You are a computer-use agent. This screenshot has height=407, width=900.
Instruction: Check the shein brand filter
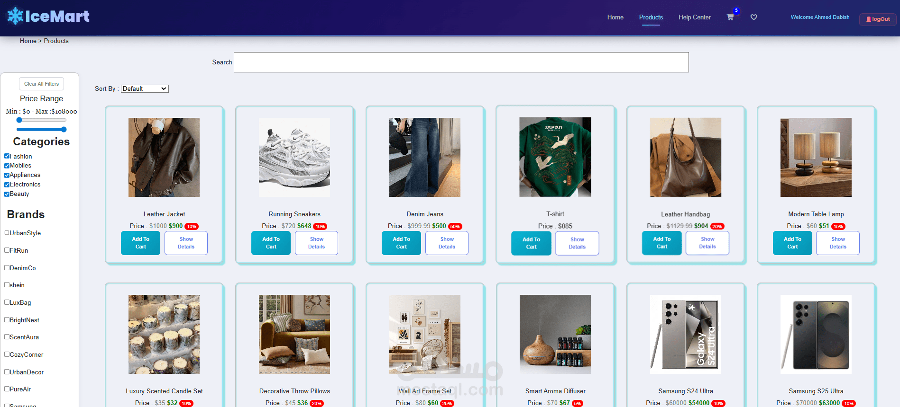pyautogui.click(x=7, y=285)
